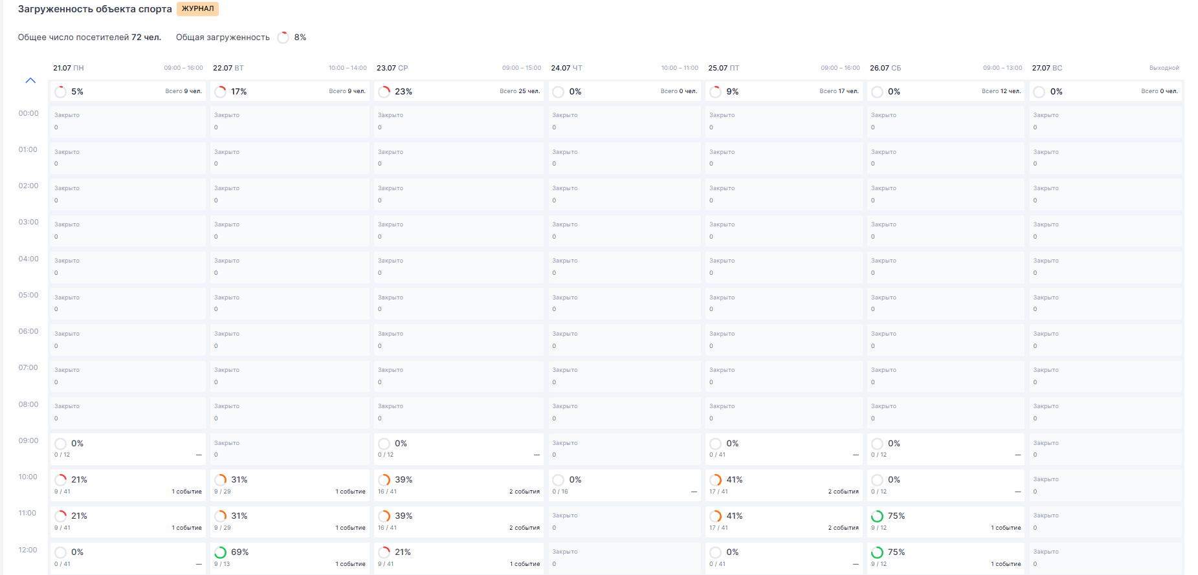Screen dimensions: 1198x575
Task: Click the overall 8% load circle indicator
Action: (283, 38)
